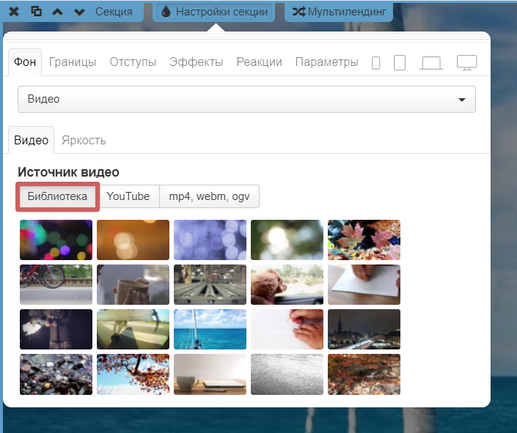The width and height of the screenshot is (517, 433).
Task: Expand the Видео background type dropdown
Action: 246,99
